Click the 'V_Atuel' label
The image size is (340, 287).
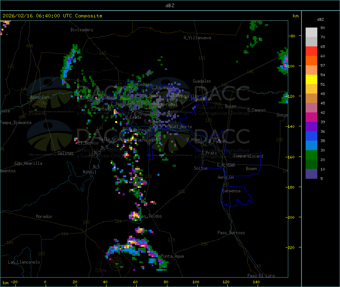click(x=194, y=140)
